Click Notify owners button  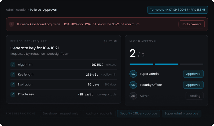point(191,24)
